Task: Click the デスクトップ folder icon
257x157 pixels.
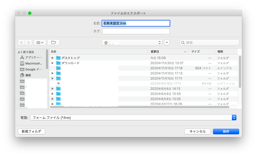Action: pos(58,58)
